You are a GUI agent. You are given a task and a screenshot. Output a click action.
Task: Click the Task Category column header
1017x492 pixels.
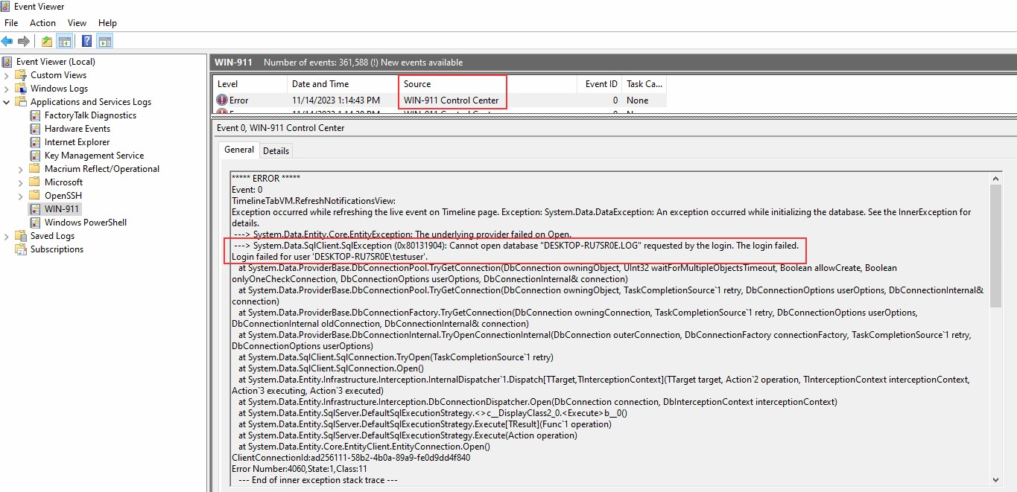click(644, 84)
